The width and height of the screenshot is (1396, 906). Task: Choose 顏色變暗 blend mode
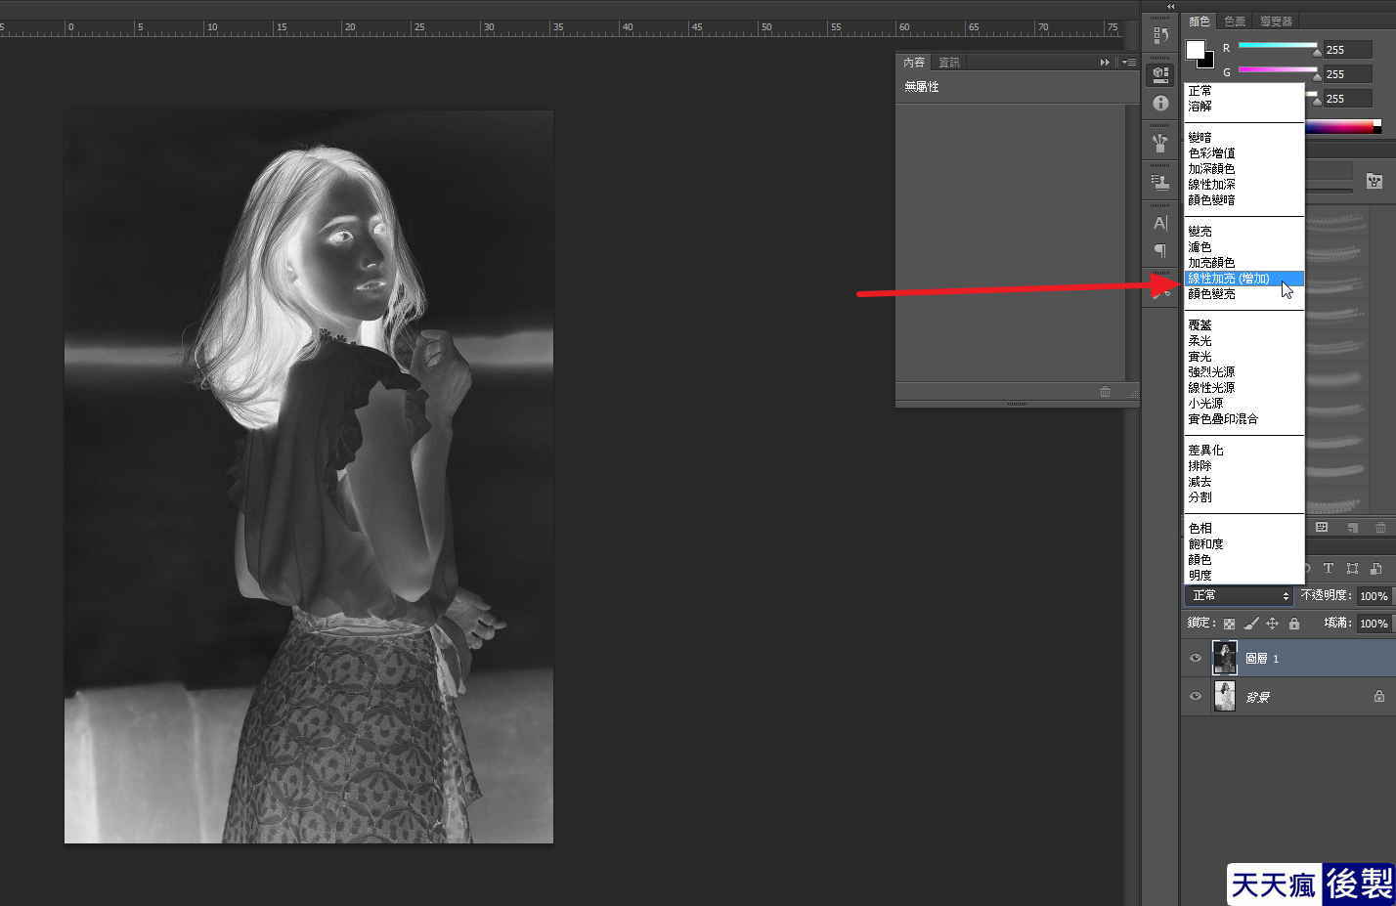(1243, 200)
